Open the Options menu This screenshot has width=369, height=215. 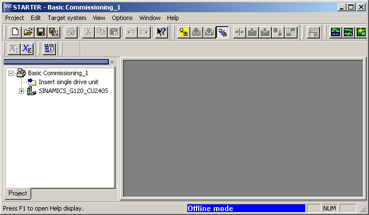[x=122, y=18]
